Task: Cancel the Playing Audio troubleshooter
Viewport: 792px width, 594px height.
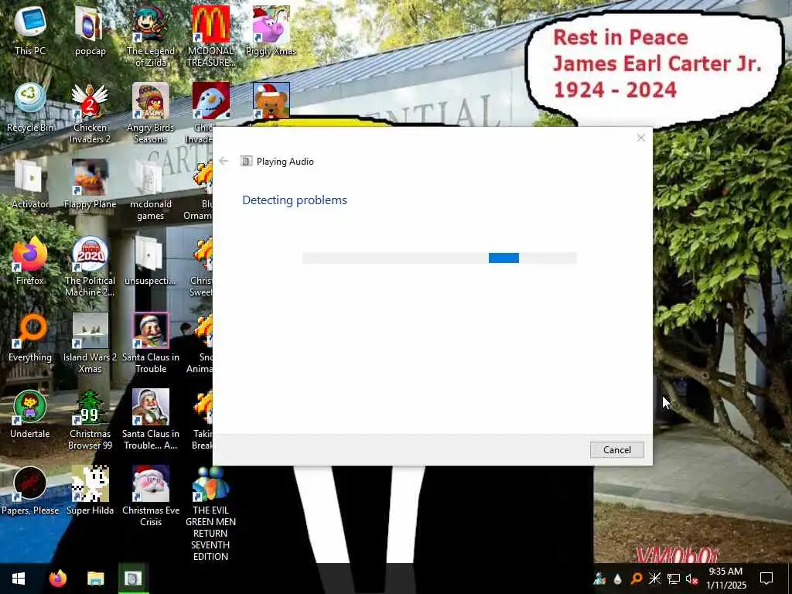Action: click(616, 449)
